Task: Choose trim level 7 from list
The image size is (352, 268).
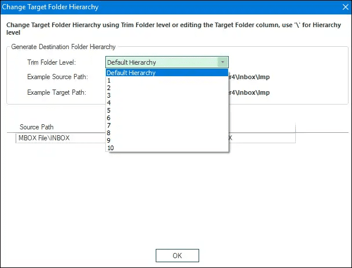Action: click(x=167, y=125)
